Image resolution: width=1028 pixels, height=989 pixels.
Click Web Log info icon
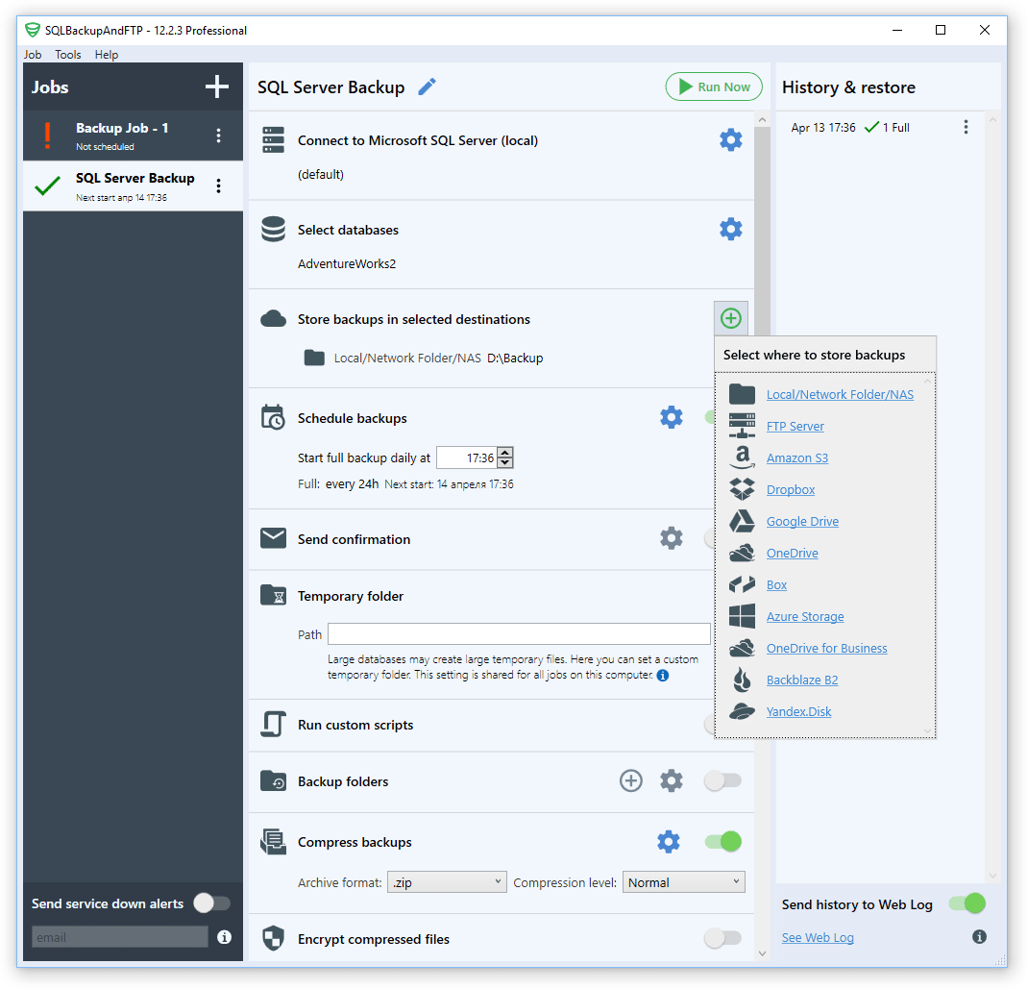pos(979,936)
